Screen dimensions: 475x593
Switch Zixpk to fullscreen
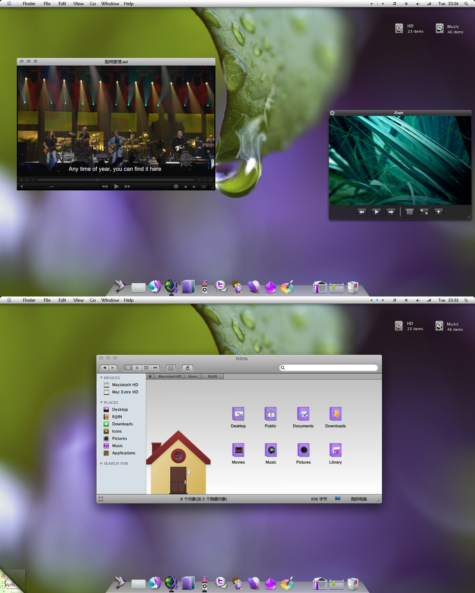point(424,212)
